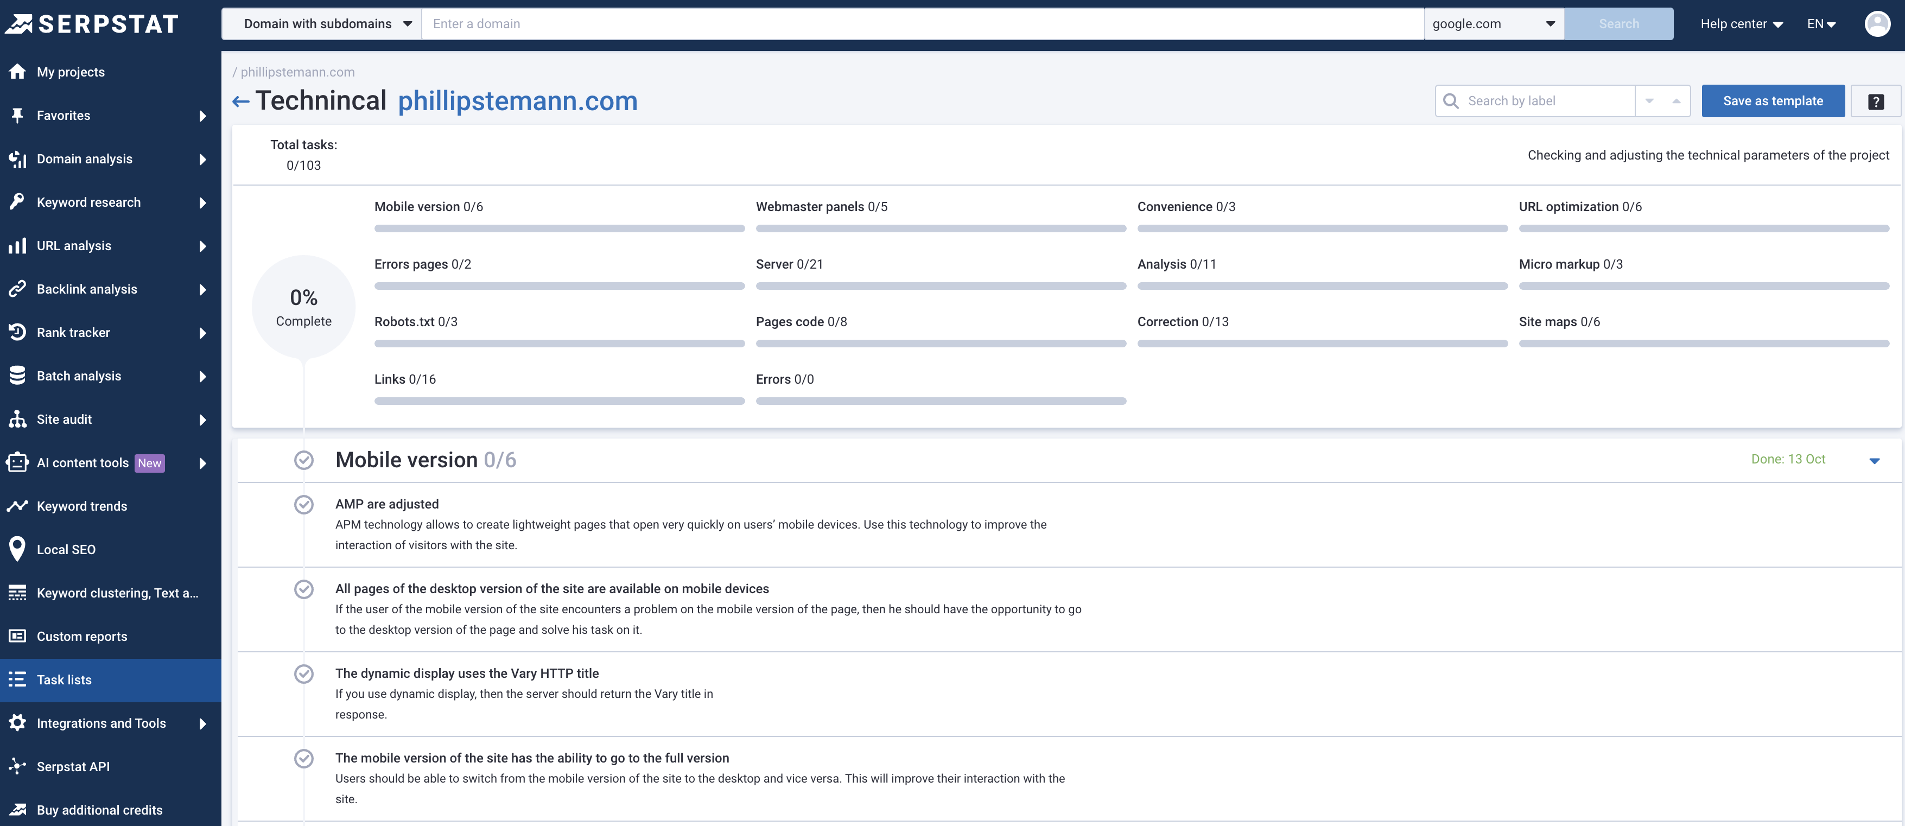This screenshot has width=1905, height=826.
Task: Click the Buy additional credits icon
Action: [17, 810]
